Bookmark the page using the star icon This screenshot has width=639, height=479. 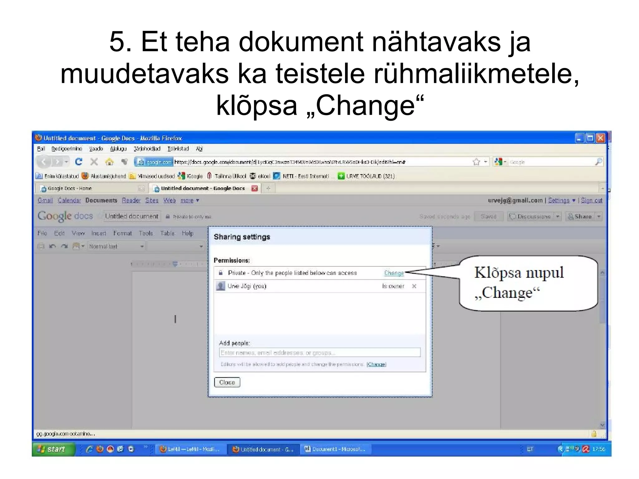click(476, 162)
